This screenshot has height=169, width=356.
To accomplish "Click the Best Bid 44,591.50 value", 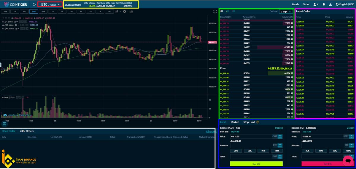I will (235, 132).
